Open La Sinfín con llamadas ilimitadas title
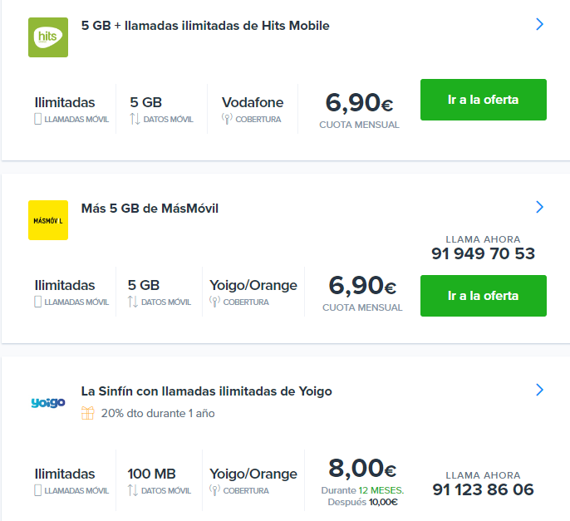This screenshot has width=570, height=521. click(206, 391)
